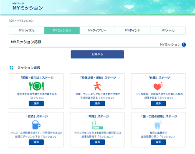The image size is (195, 154).
Task: Click the blue tooth dental icon
Action: (158, 125)
